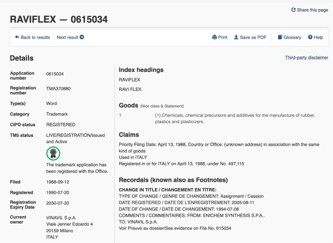
Task: Open the Help page
Action: [x=316, y=37]
